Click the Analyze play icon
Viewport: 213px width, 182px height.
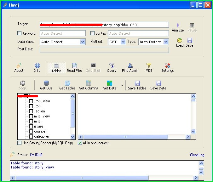pyautogui.click(x=178, y=25)
